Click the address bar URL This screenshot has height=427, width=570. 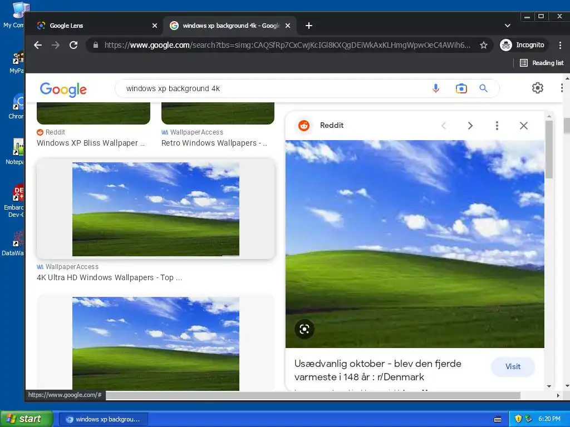tap(287, 45)
